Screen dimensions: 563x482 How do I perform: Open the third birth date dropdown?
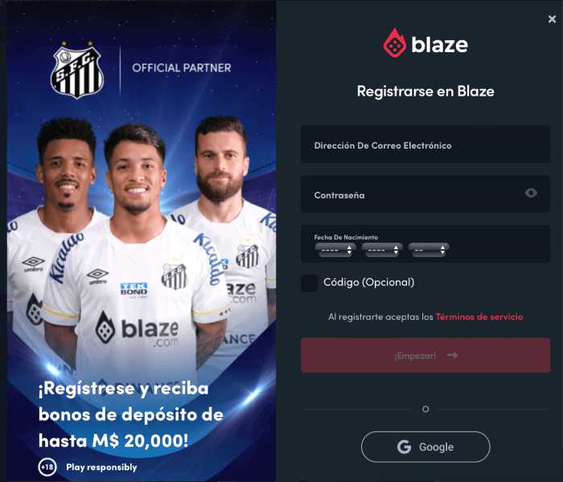point(429,250)
